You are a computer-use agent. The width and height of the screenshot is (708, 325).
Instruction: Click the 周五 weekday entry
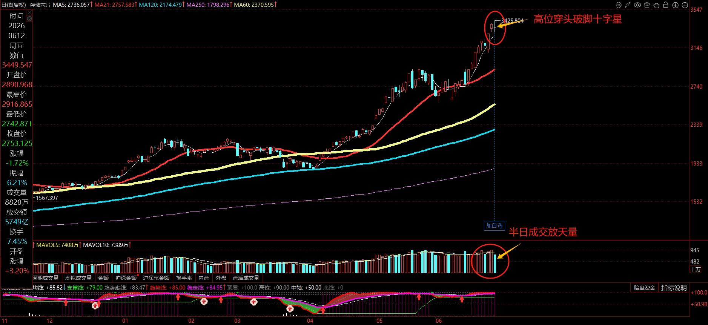click(17, 45)
